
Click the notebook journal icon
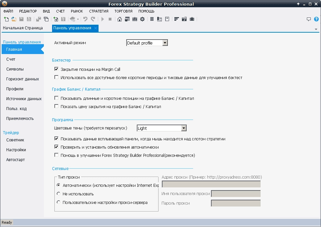click(167, 19)
